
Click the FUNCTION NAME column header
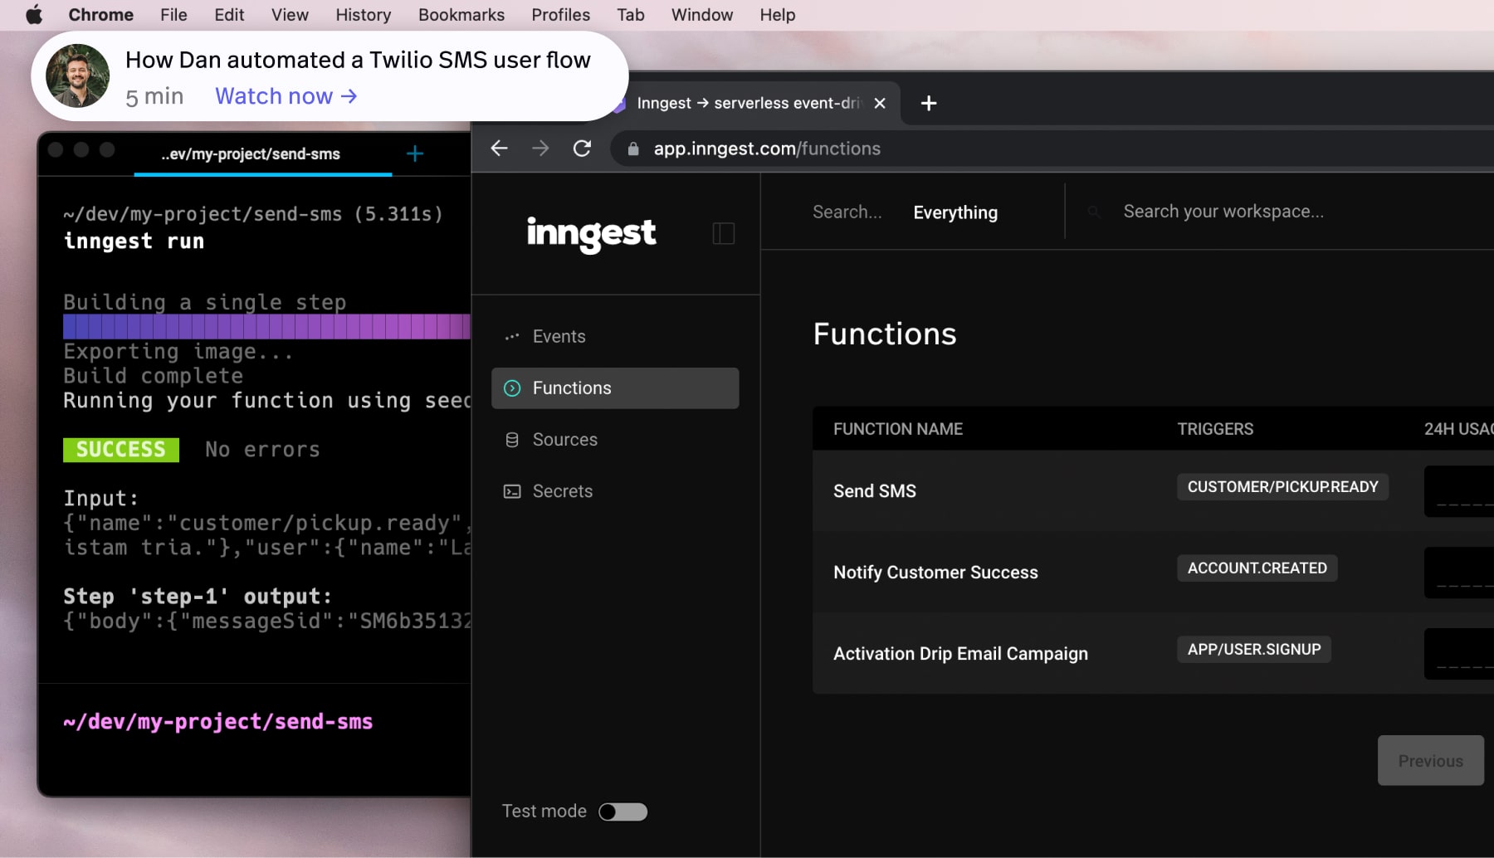pos(897,429)
